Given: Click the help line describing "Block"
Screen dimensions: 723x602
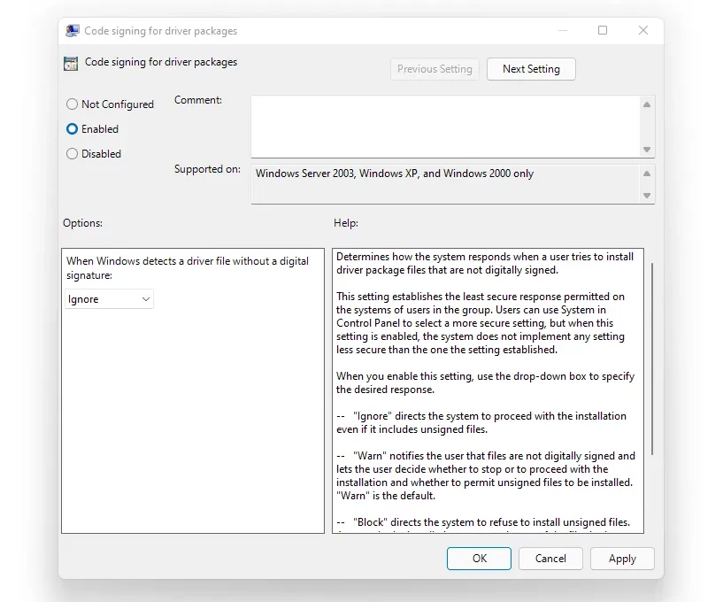Looking at the screenshot, I should (483, 522).
